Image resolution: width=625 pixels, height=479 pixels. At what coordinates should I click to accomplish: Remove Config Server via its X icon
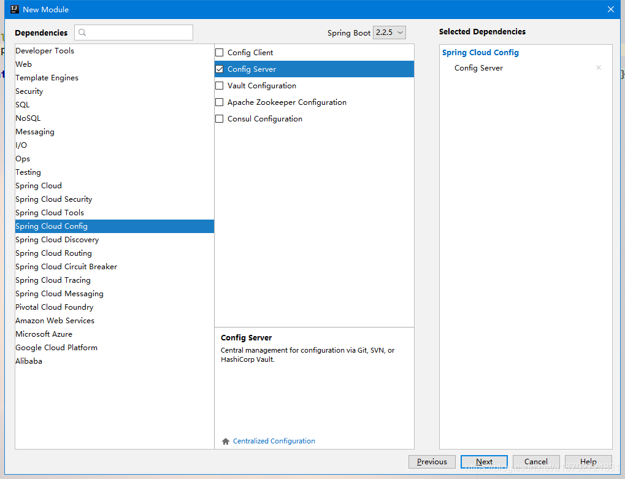click(x=598, y=67)
